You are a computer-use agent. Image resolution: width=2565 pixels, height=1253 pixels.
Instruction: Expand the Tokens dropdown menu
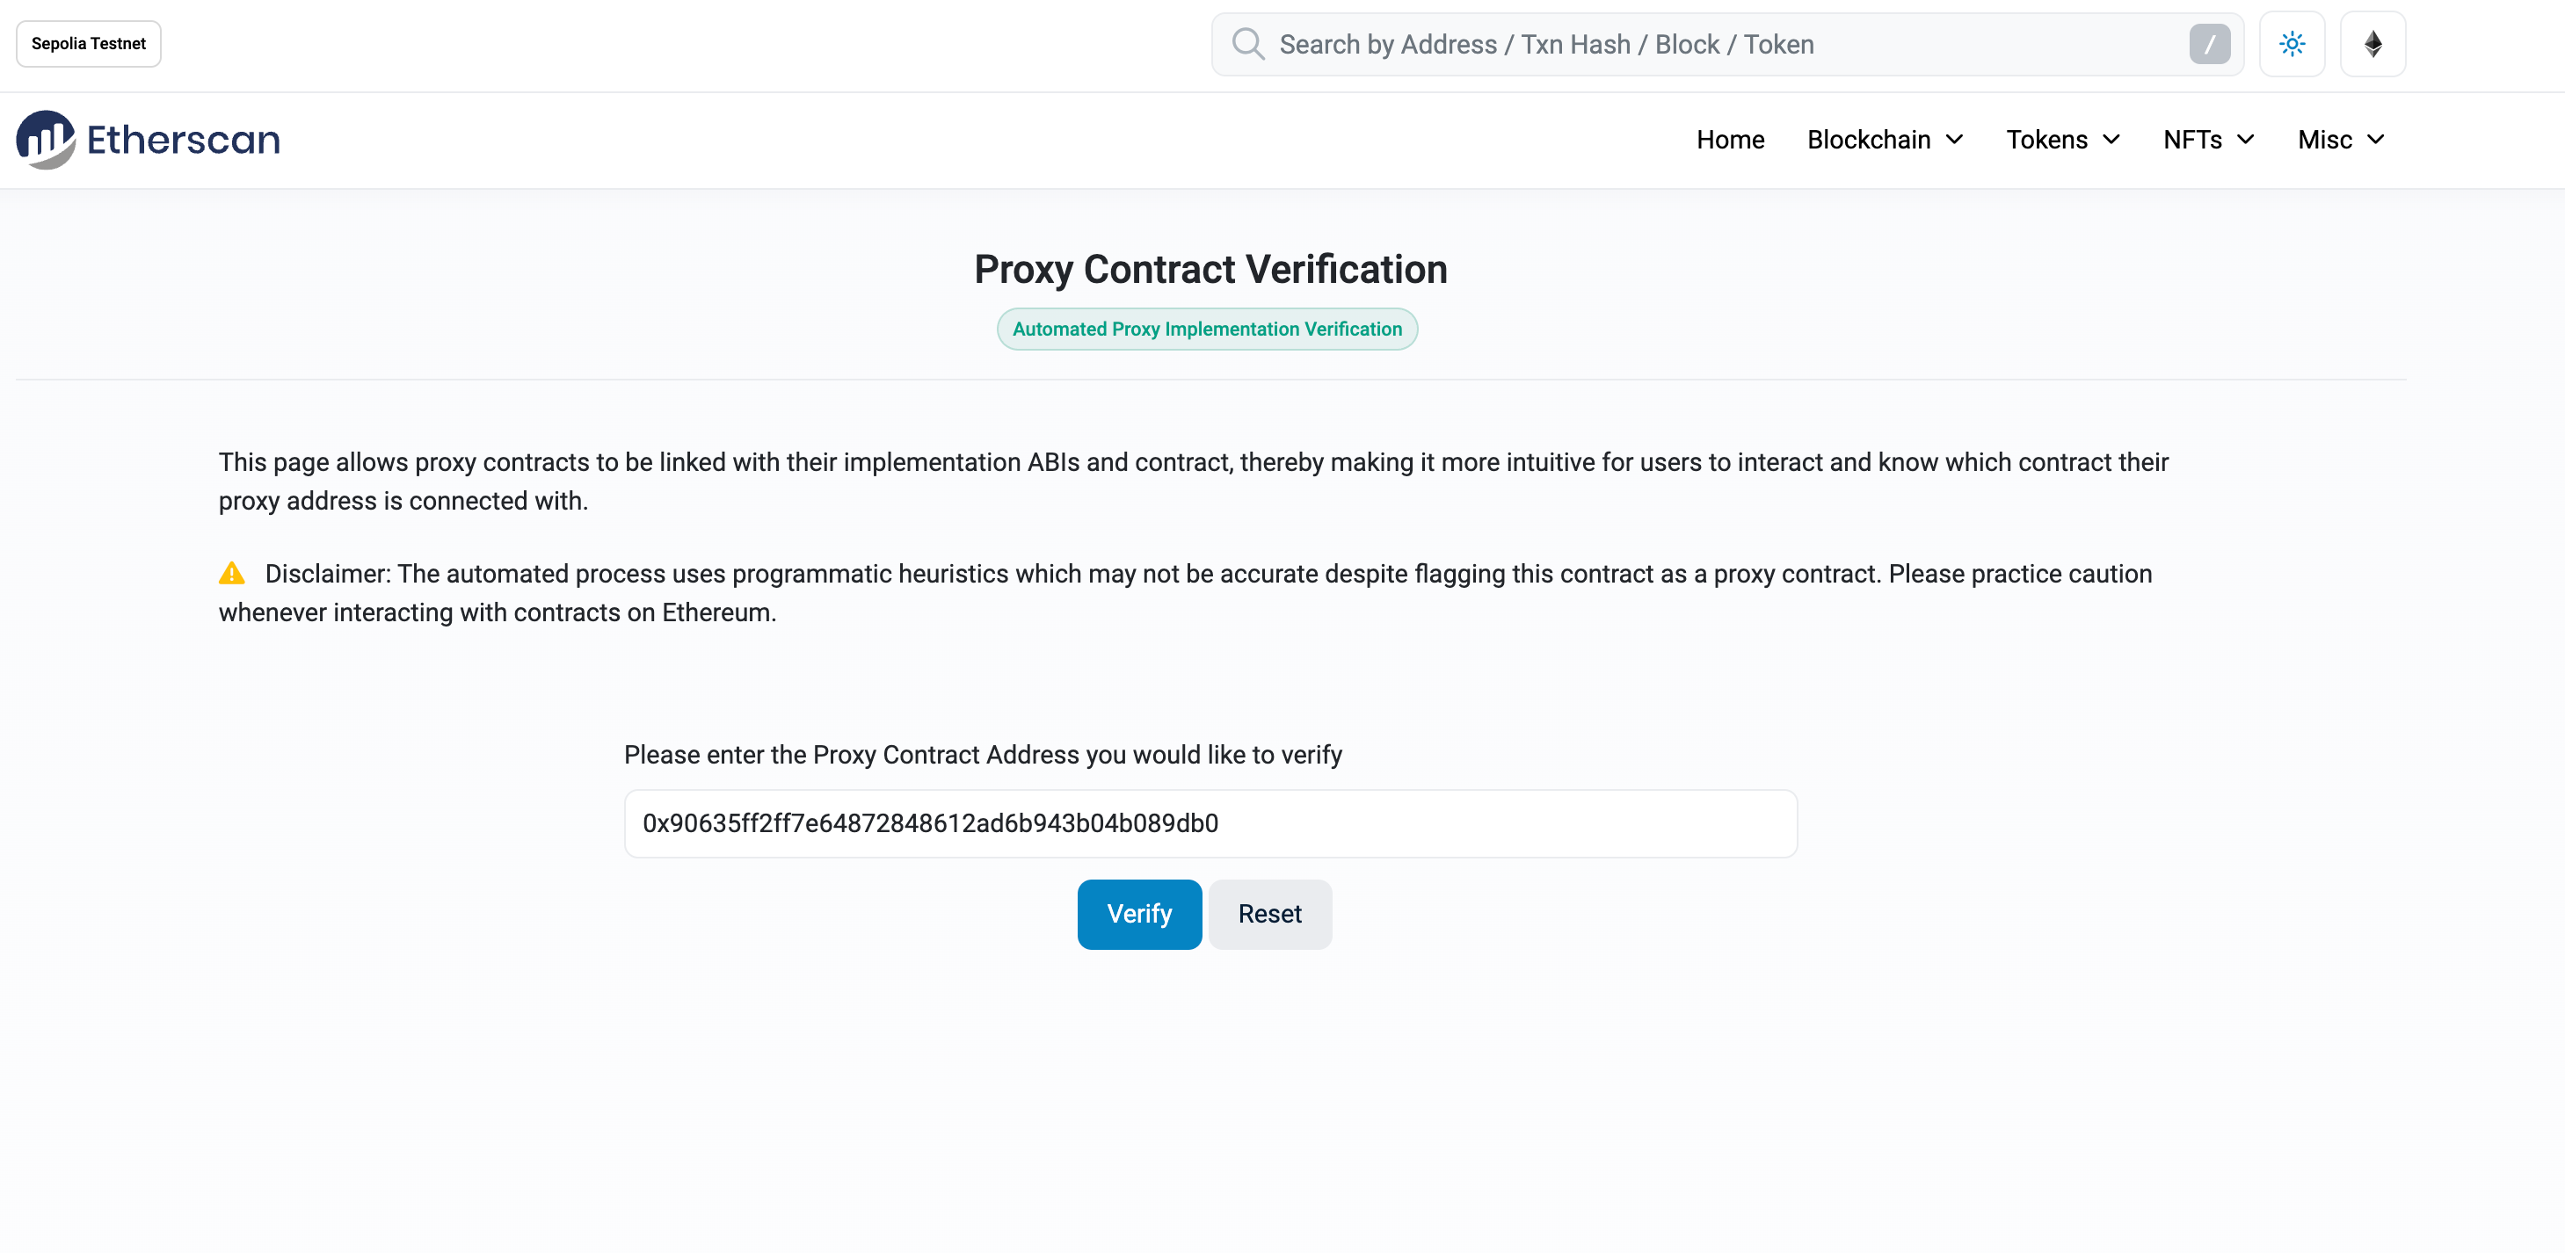(x=2063, y=140)
